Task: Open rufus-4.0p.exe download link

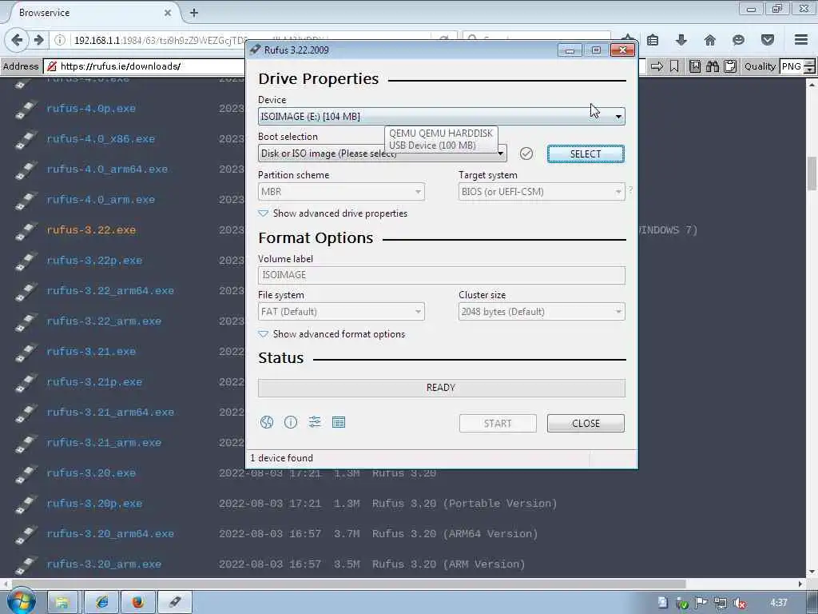Action: click(x=91, y=109)
